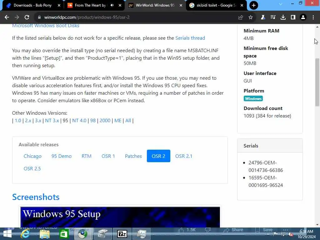Open a new tab with plus button
Screen dimensions: 320x240
pyautogui.click(x=254, y=5)
